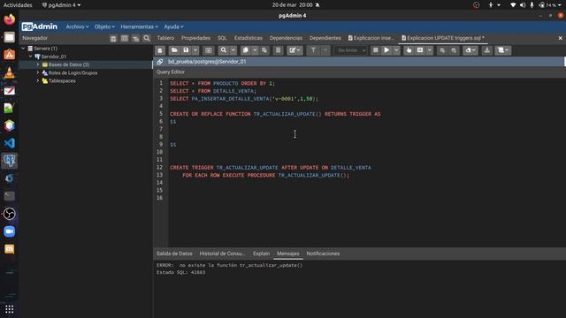This screenshot has width=566, height=318.
Task: Switch to the Propiedades tab
Action: [195, 38]
